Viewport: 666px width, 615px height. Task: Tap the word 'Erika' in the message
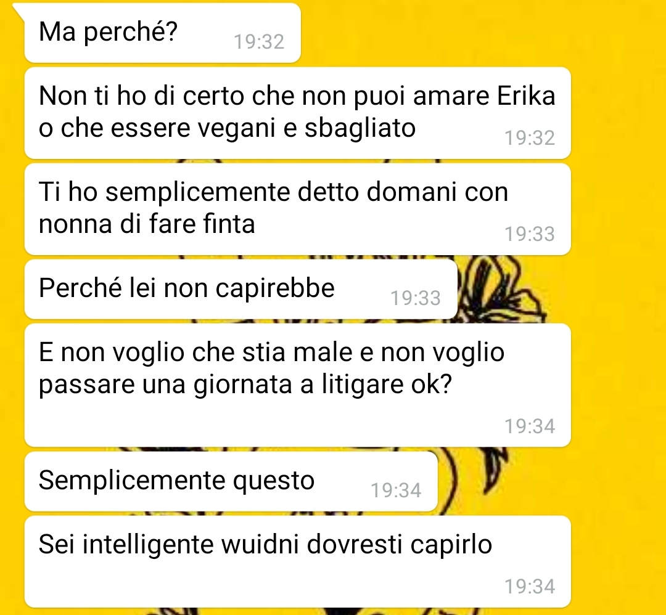point(526,96)
